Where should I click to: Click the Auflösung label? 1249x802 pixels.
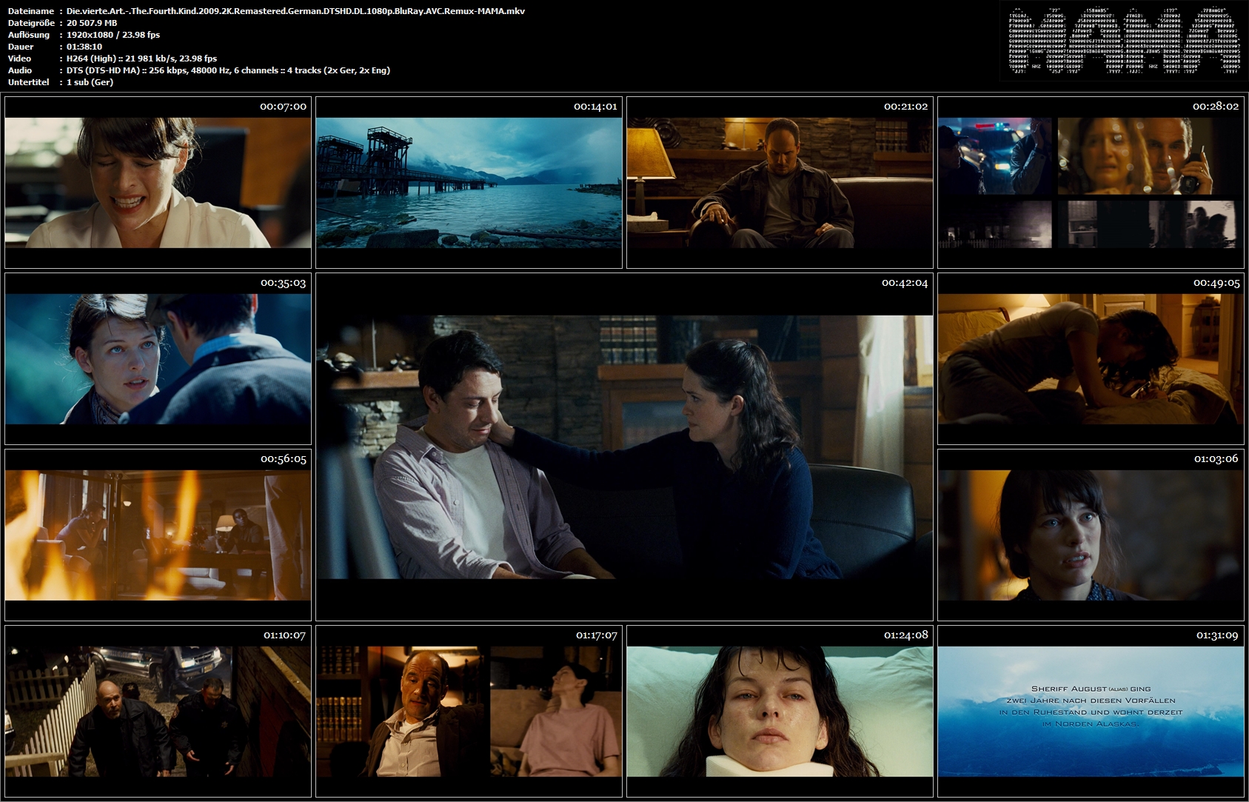[29, 35]
